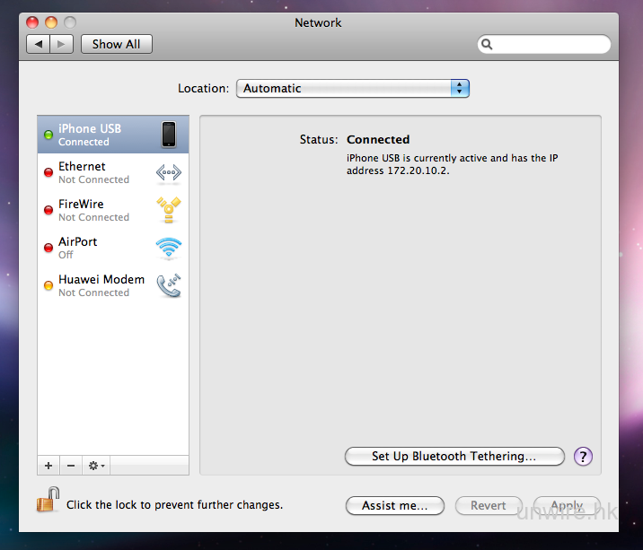
Task: Click the FireWire connection icon
Action: tap(168, 210)
